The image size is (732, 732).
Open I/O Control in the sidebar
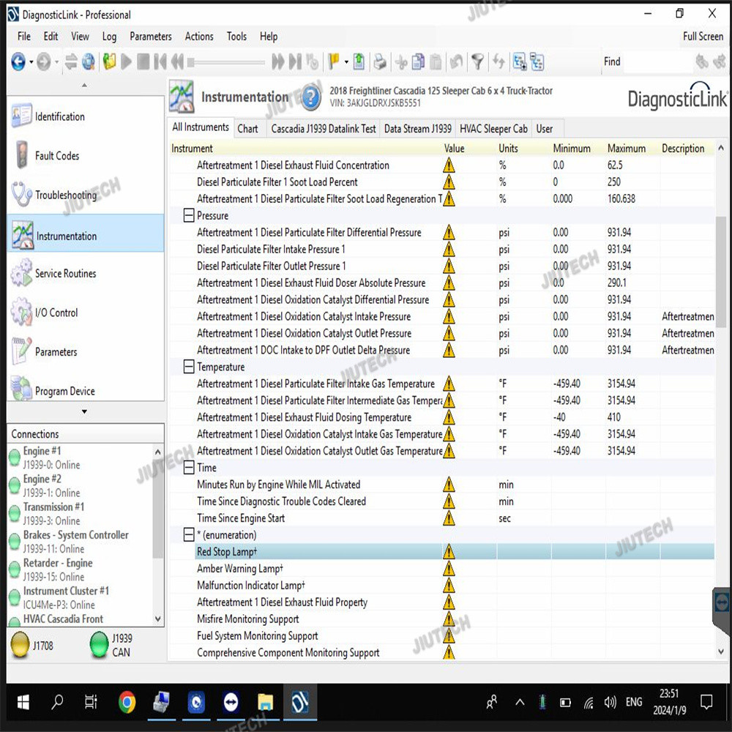tap(56, 313)
